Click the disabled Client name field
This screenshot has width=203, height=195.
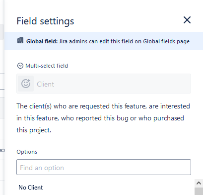coord(104,84)
